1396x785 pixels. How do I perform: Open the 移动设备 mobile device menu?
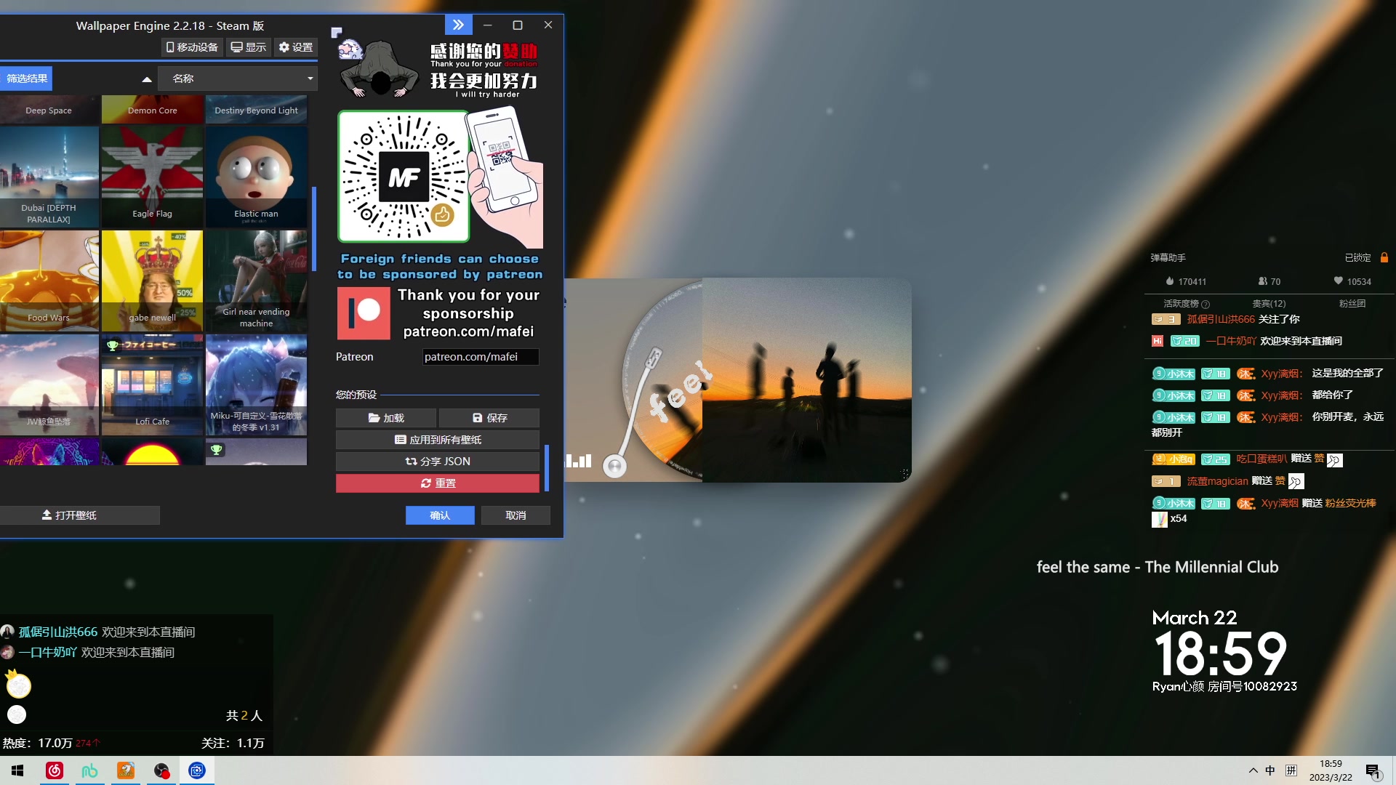tap(192, 47)
